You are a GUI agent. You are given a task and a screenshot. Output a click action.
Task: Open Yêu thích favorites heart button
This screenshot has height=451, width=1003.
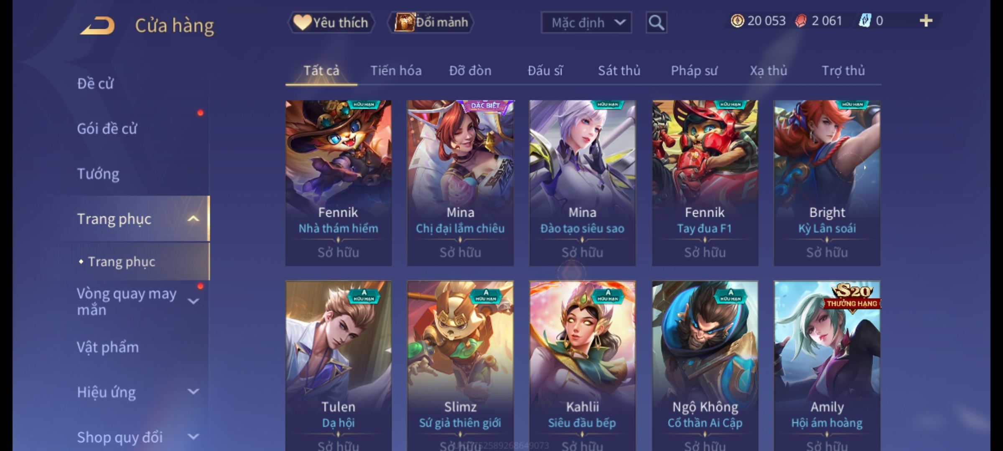click(x=331, y=23)
